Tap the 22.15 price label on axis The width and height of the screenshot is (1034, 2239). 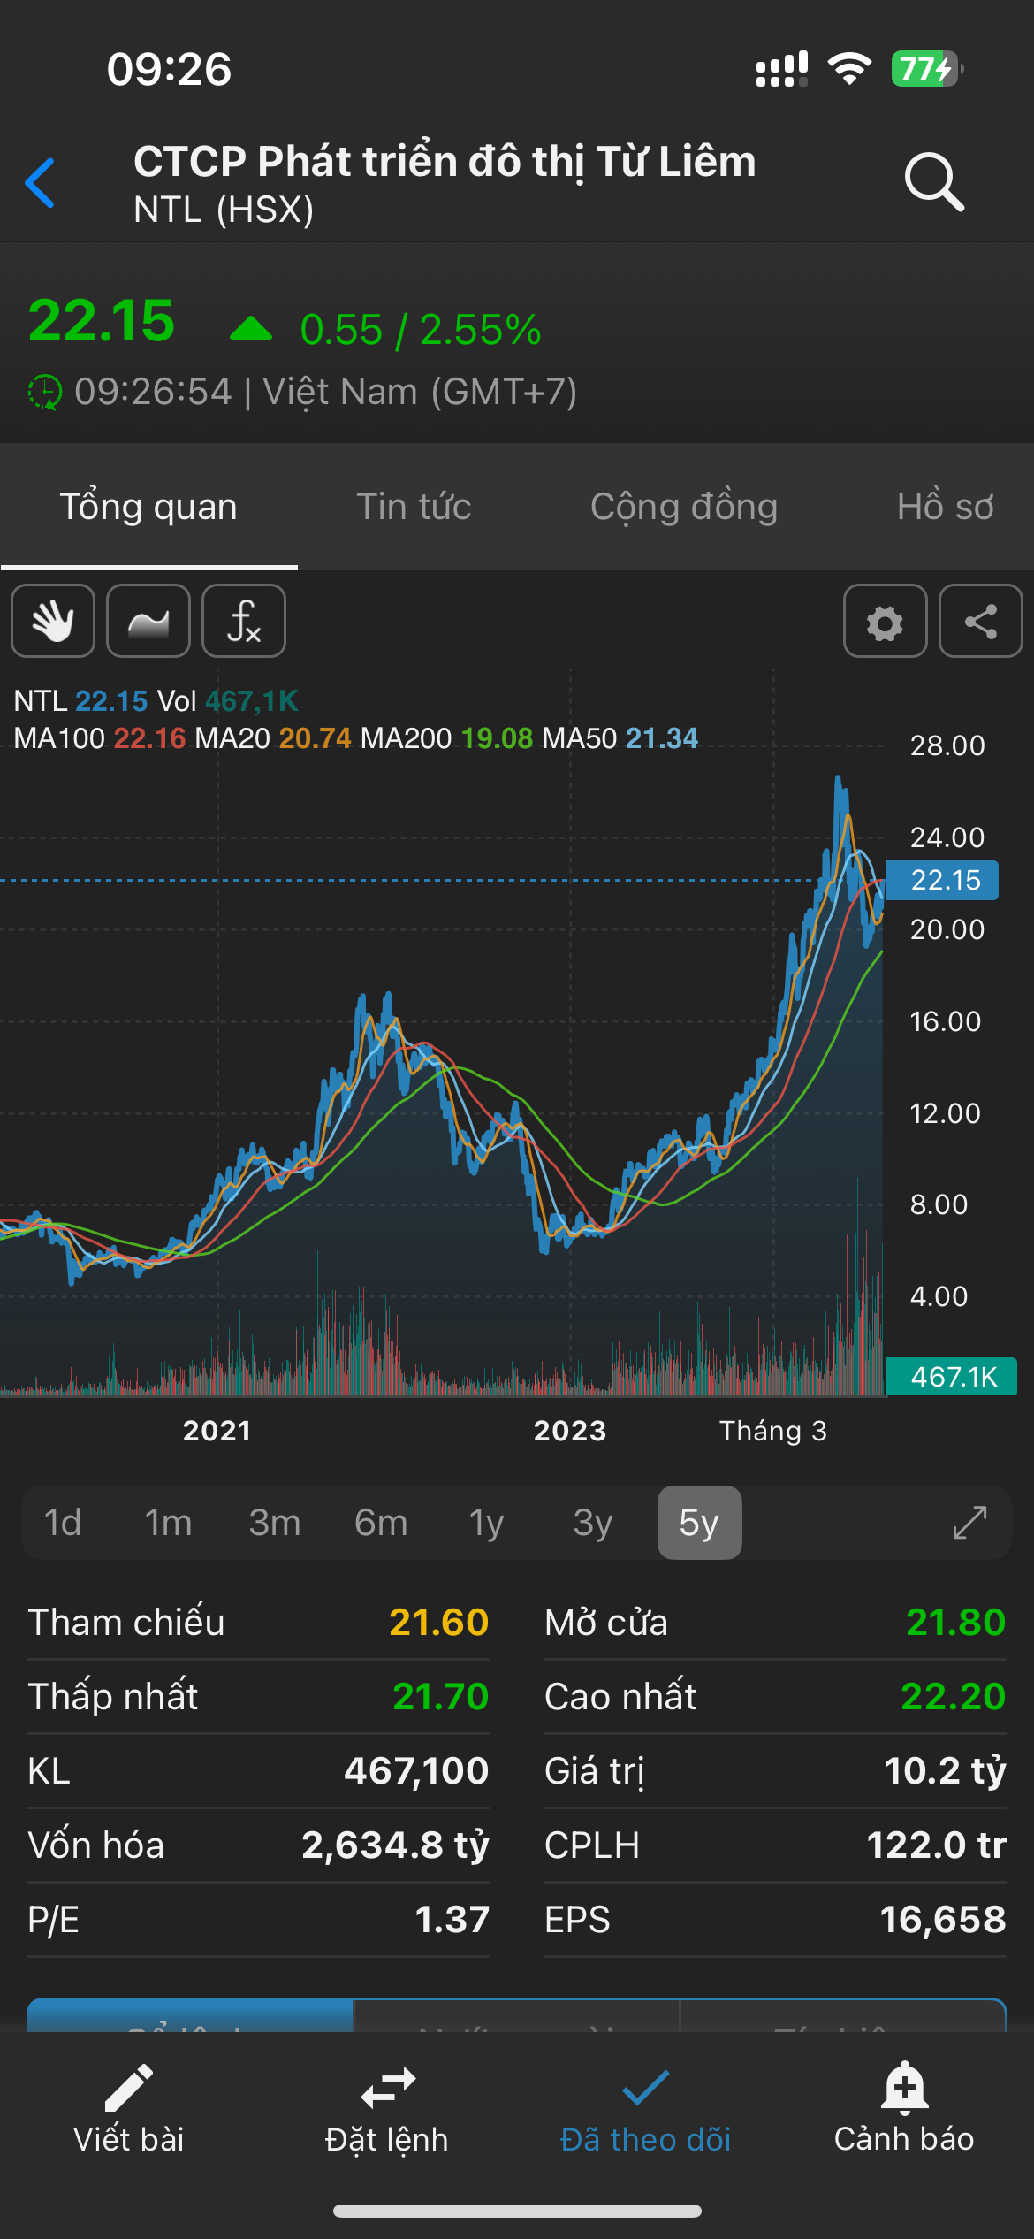pyautogui.click(x=942, y=880)
